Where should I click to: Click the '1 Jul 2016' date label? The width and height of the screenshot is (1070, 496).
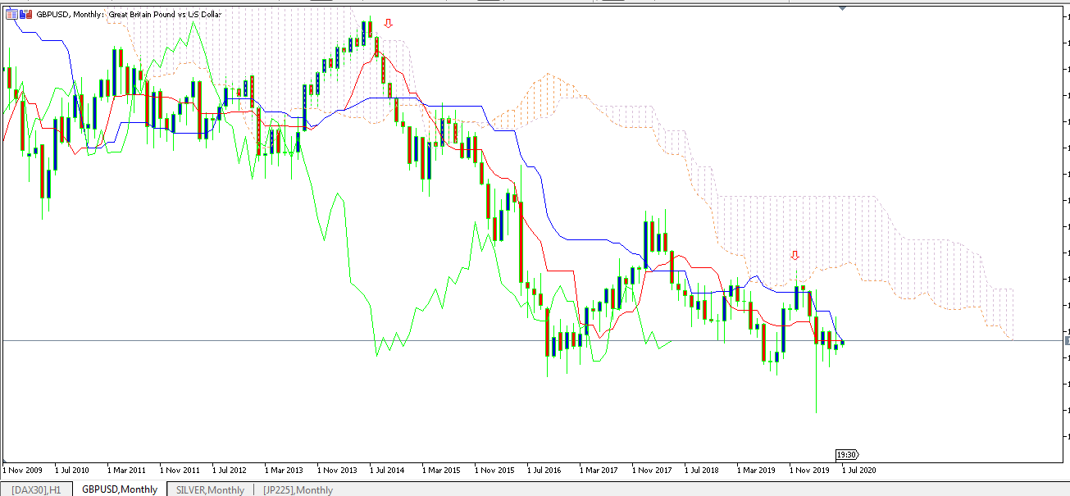pos(544,471)
